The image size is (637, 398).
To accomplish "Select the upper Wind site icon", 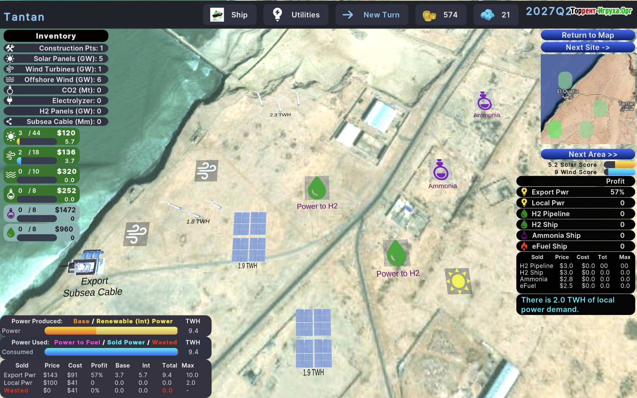I will 206,171.
